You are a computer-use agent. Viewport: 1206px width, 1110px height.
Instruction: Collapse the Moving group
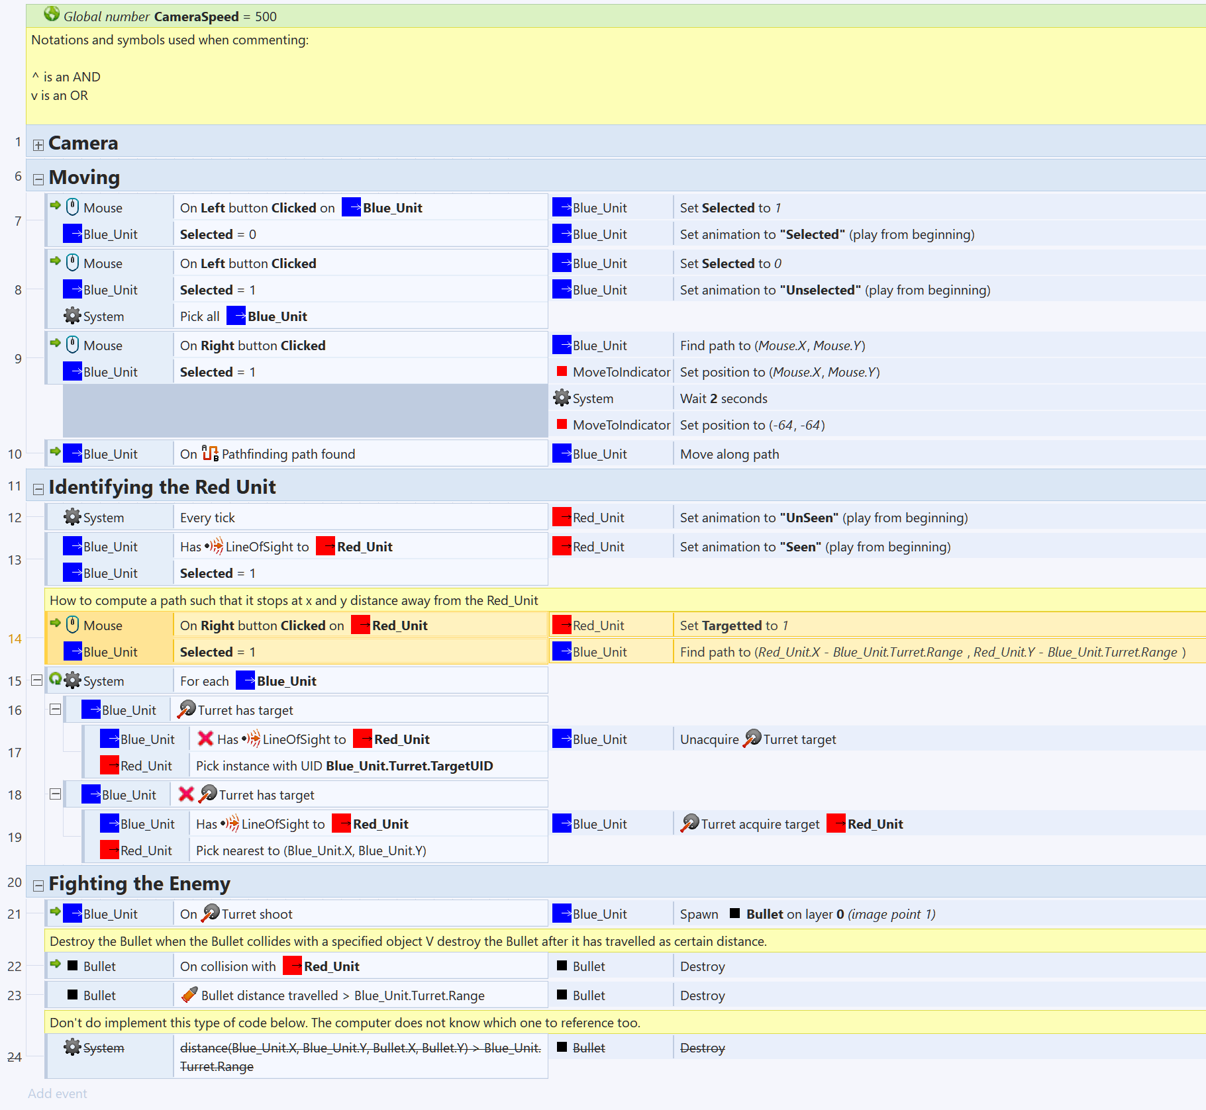click(x=38, y=179)
